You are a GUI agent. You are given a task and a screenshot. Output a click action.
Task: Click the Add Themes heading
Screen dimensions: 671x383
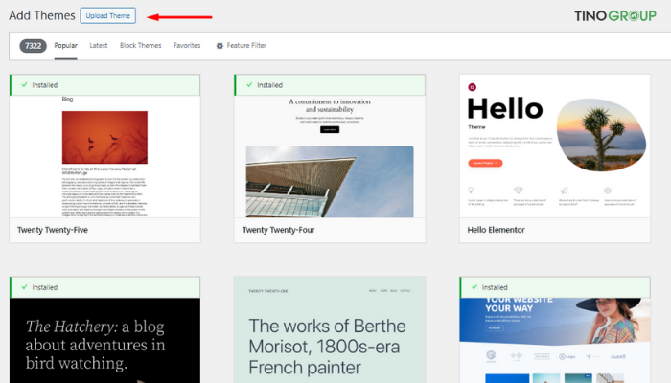point(42,16)
